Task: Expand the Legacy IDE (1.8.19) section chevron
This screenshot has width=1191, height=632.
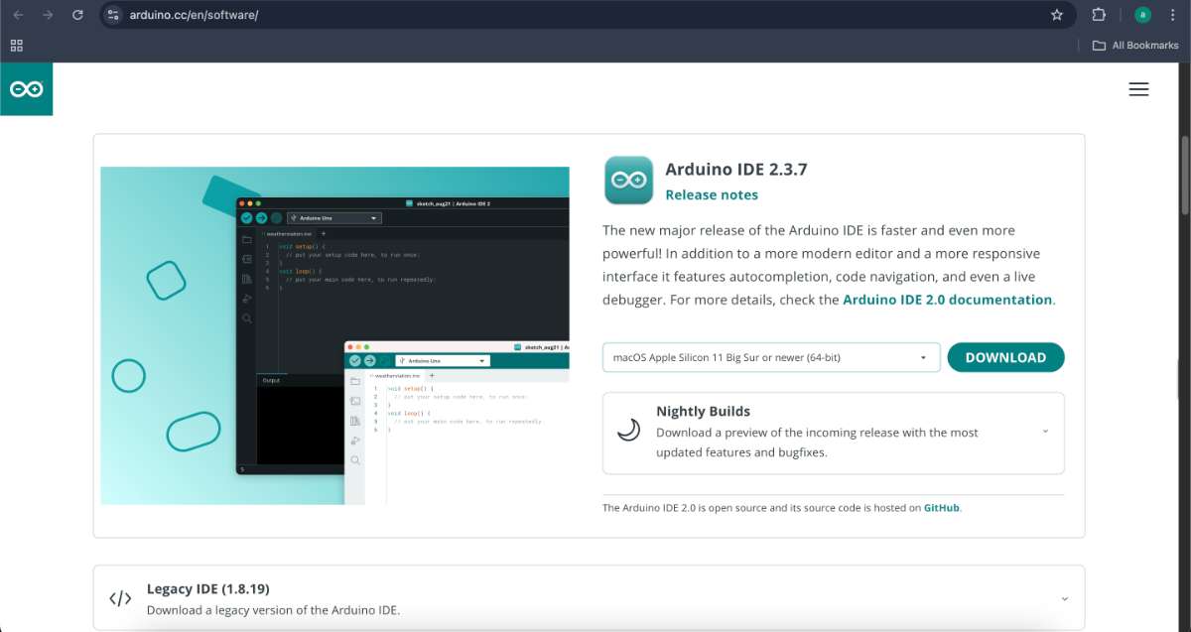Action: pyautogui.click(x=1064, y=599)
